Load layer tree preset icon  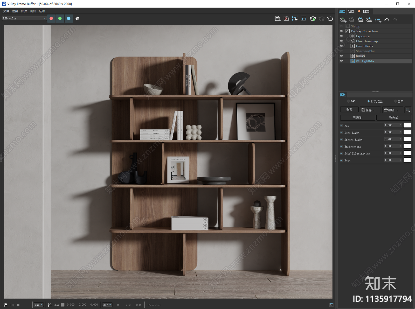click(x=369, y=19)
